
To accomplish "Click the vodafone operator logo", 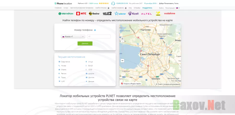I will (169, 14).
